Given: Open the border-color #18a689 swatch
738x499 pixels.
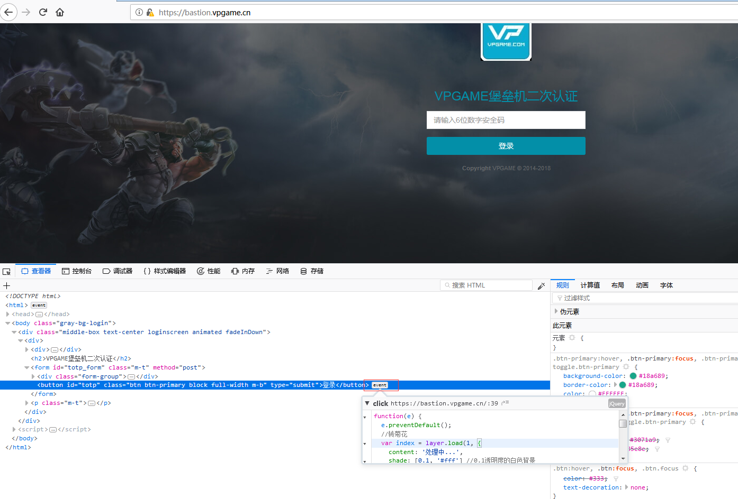Looking at the screenshot, I should point(623,385).
